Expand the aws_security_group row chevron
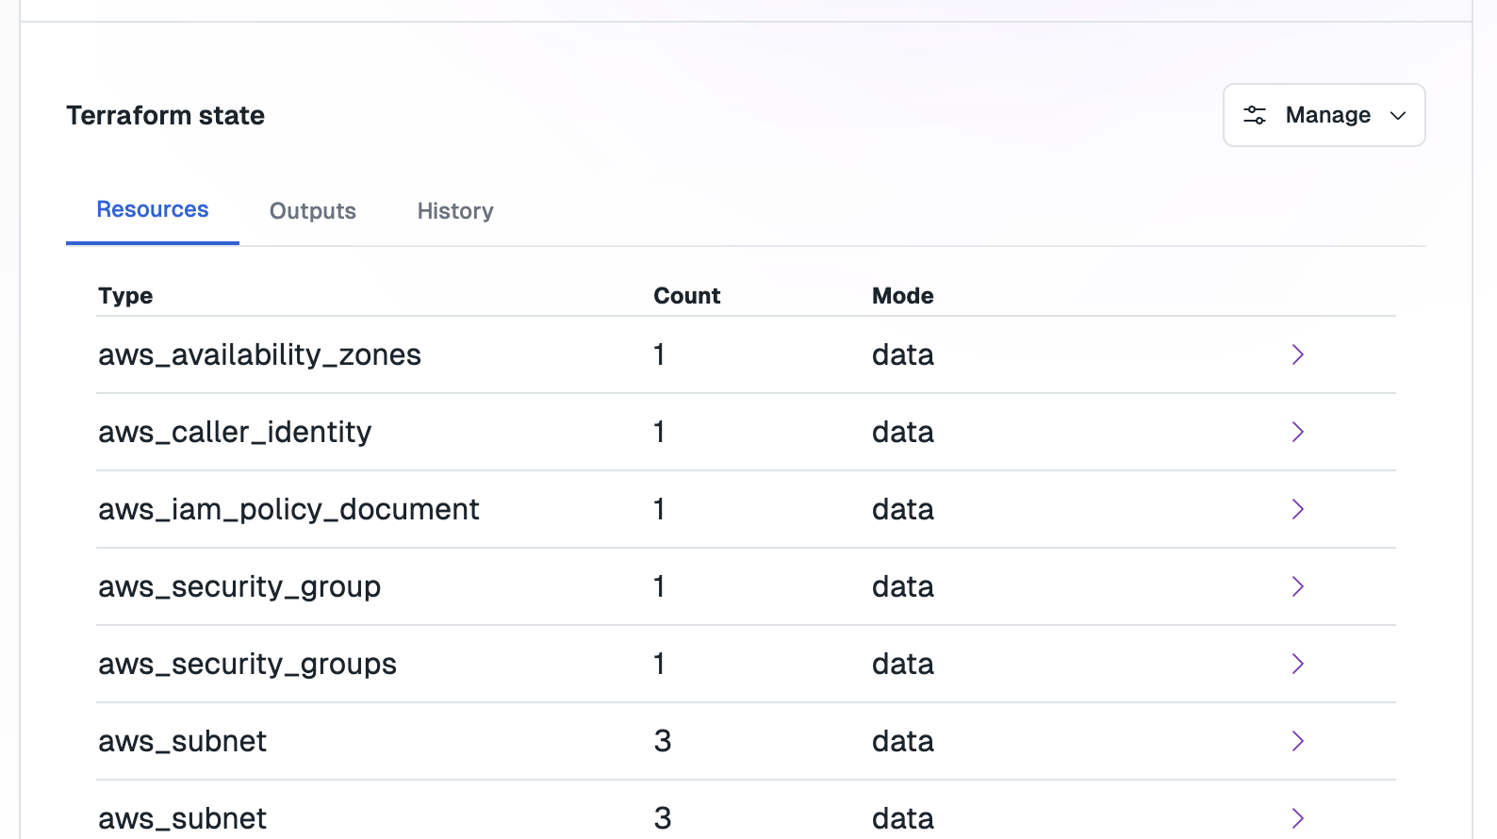The height and width of the screenshot is (839, 1497). point(1298,586)
